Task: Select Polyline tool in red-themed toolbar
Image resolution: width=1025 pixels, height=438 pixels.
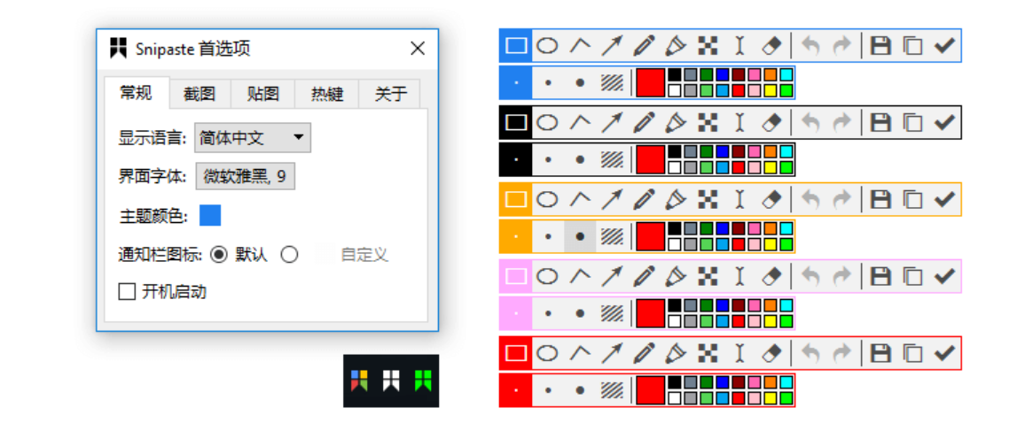Action: pyautogui.click(x=580, y=353)
